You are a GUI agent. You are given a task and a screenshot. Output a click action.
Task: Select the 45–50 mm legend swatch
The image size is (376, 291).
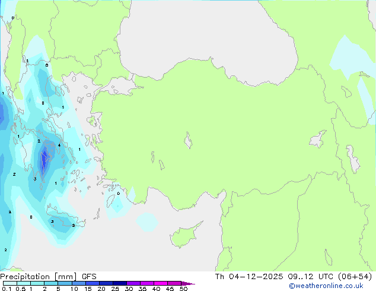tap(174, 283)
